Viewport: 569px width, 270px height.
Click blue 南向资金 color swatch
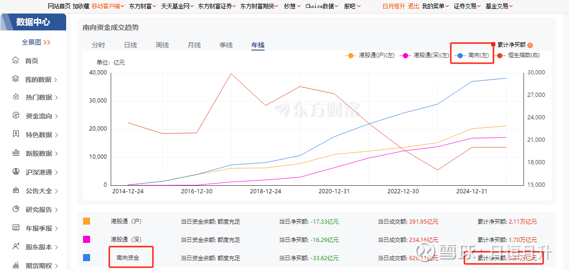86,258
